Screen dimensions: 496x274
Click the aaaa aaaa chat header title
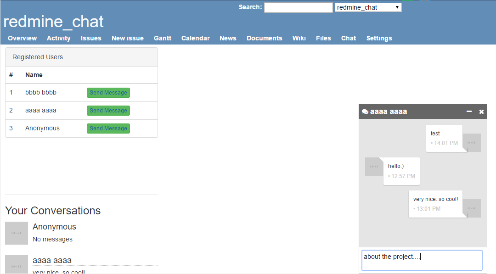point(389,112)
